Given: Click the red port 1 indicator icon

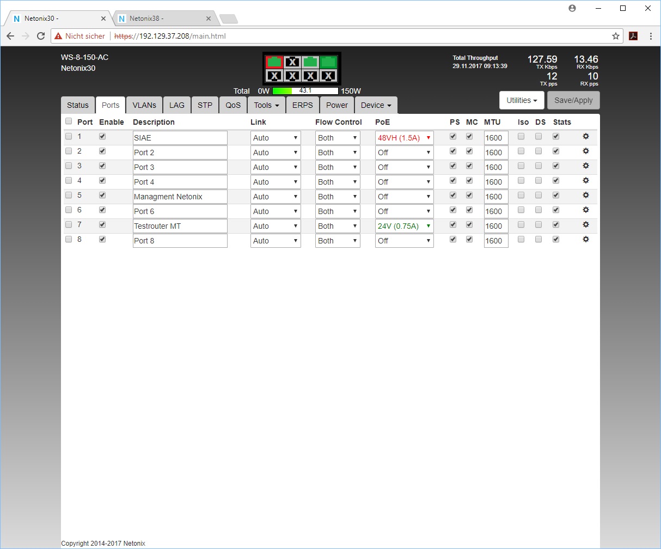Looking at the screenshot, I should 274,62.
